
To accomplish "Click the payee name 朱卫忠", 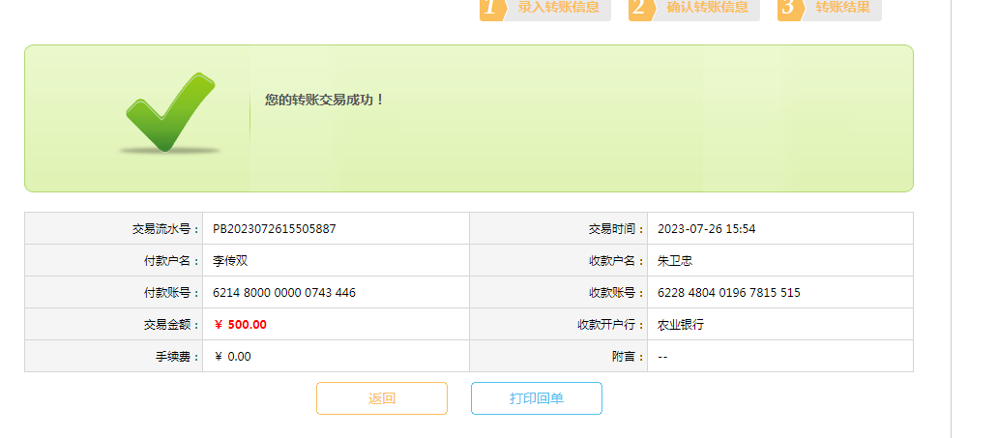I will pyautogui.click(x=675, y=261).
